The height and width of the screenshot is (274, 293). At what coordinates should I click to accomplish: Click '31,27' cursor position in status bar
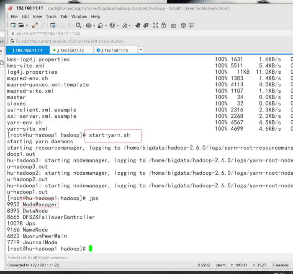click(x=260, y=265)
